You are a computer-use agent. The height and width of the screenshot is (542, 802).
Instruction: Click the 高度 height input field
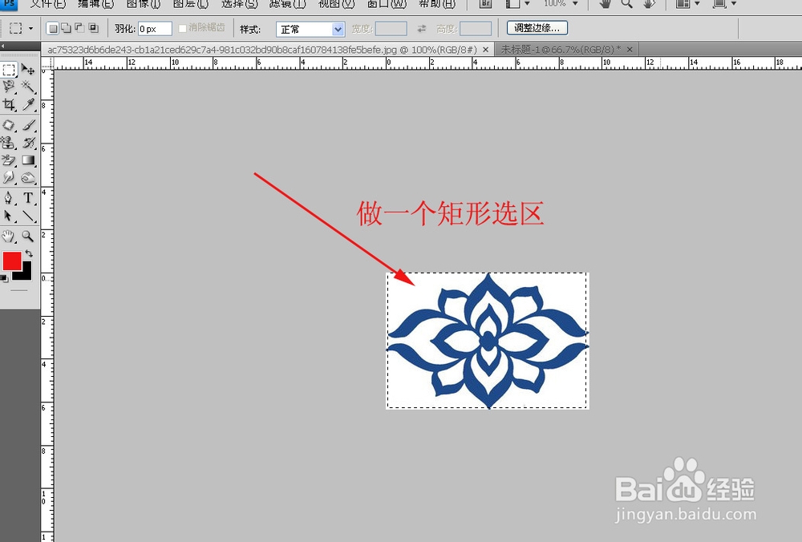click(x=475, y=29)
